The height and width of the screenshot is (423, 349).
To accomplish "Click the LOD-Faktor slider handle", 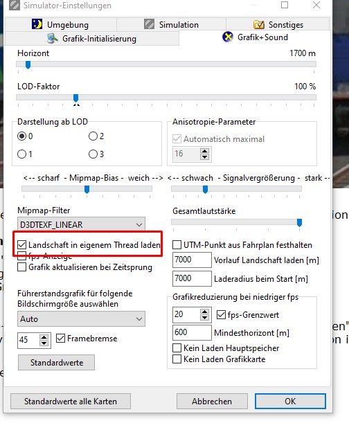I will 76,98.
